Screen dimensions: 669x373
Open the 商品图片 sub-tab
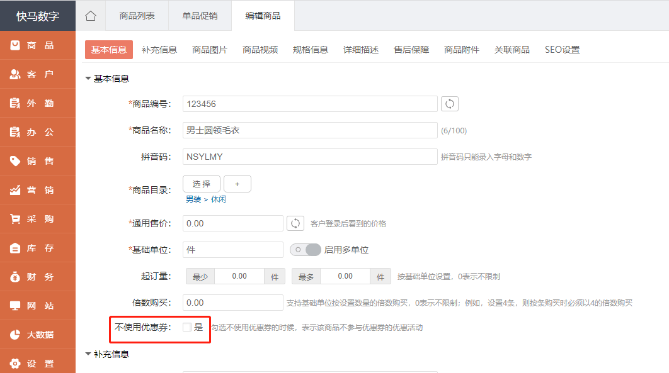coord(210,50)
